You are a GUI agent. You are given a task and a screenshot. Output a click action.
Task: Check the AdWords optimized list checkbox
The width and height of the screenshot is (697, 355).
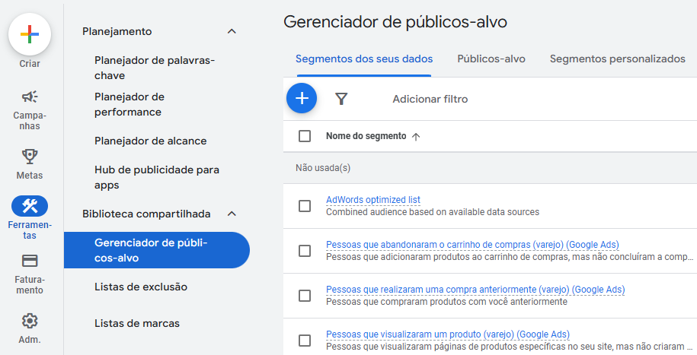coord(305,206)
